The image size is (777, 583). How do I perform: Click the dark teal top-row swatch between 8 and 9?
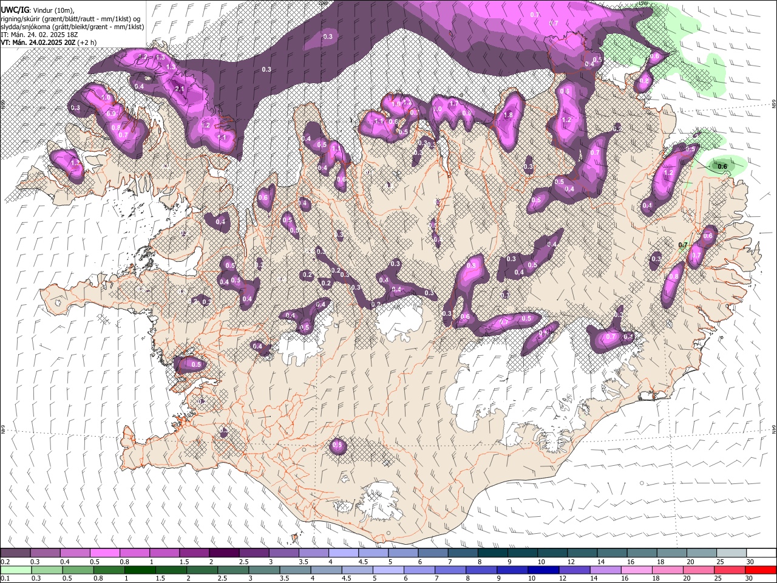[493, 553]
